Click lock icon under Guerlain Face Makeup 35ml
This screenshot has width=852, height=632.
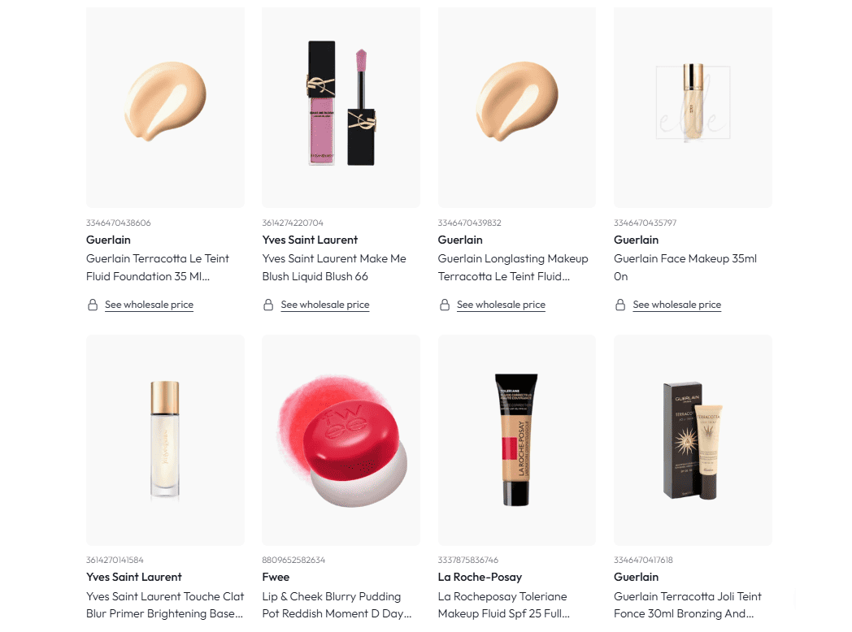tap(620, 305)
